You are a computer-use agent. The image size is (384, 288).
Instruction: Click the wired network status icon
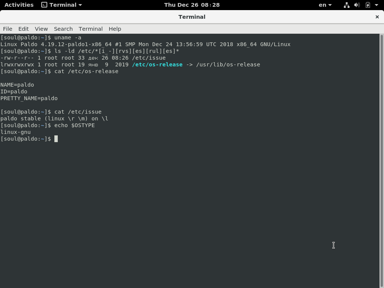tap(346, 5)
